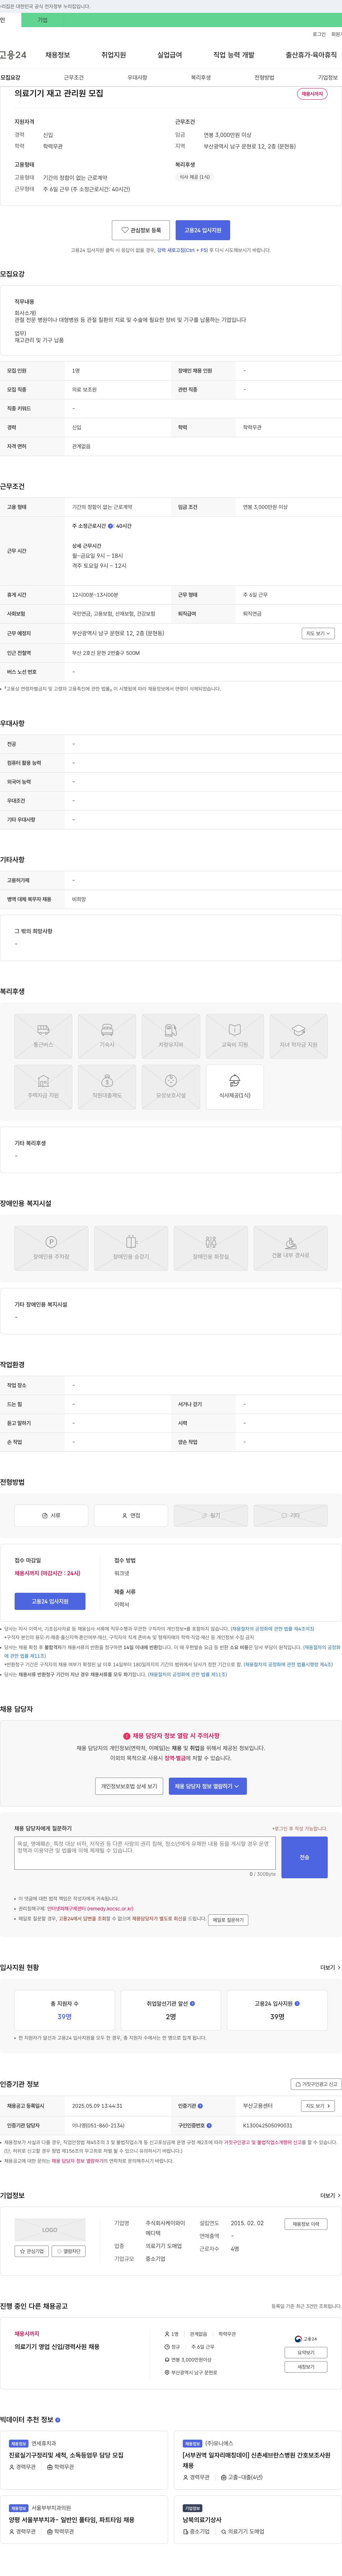Image resolution: width=342 pixels, height=2576 pixels.
Task: Open the 실업급여 top menu
Action: (x=170, y=55)
